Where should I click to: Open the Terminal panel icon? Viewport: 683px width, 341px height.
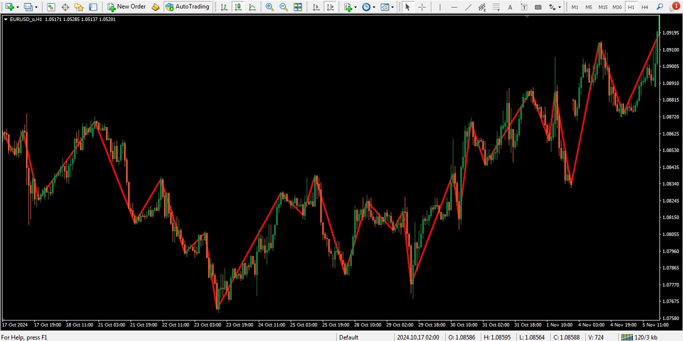point(93,7)
